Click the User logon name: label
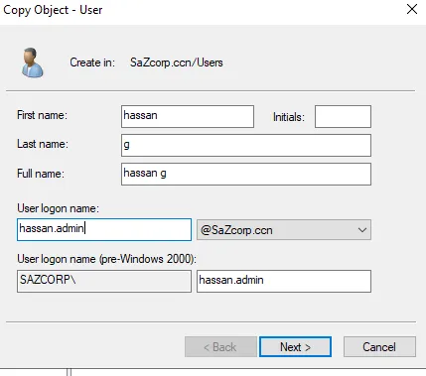 coord(58,208)
